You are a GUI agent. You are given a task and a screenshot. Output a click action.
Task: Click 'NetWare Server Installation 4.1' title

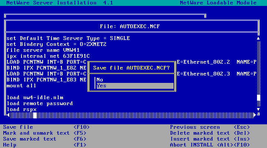[60, 3]
